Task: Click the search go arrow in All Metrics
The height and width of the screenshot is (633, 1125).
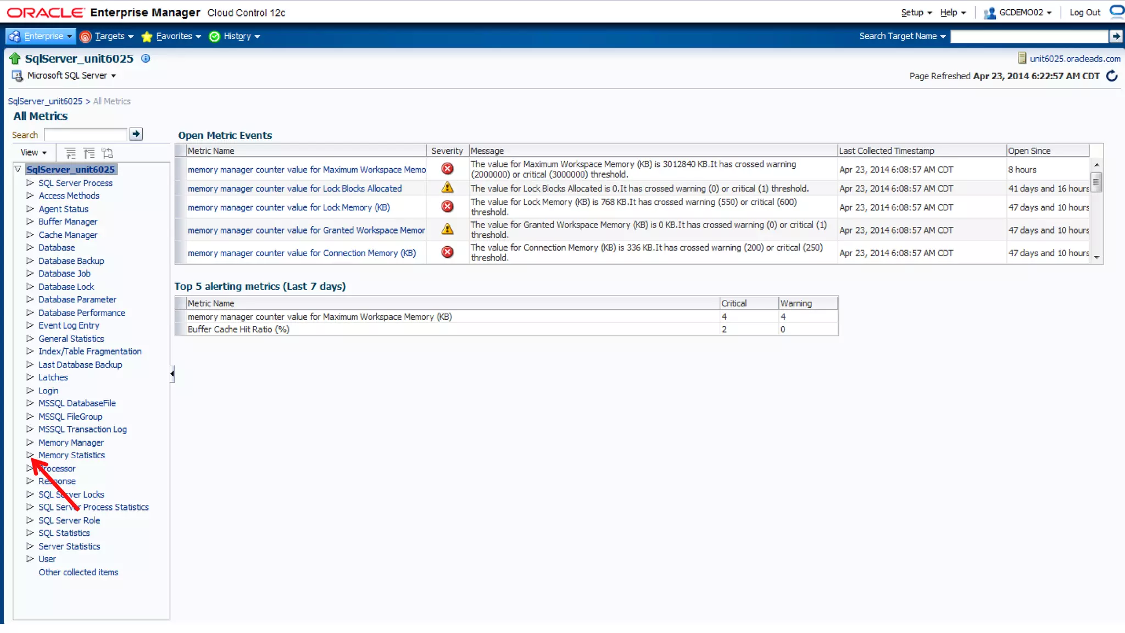Action: point(136,134)
